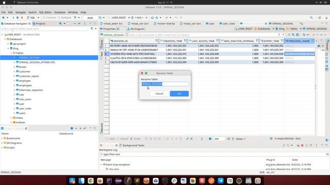Screen dimensions: 330x185
Task: Switch results to Text view
Action: [102, 55]
